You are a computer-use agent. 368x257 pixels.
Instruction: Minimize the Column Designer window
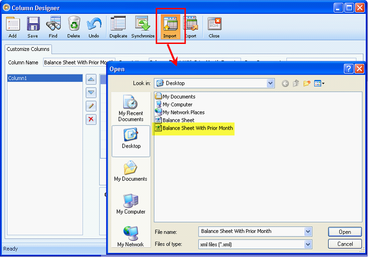pos(338,8)
